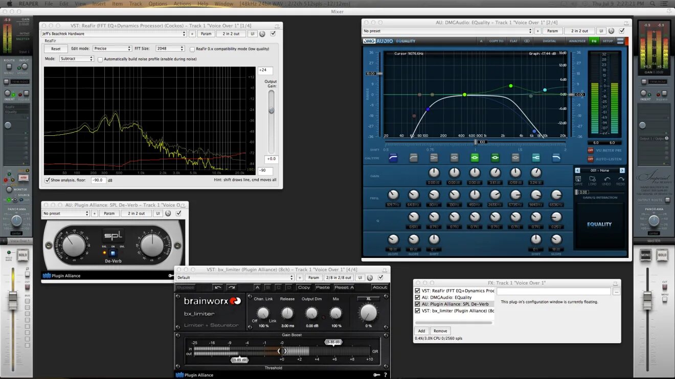The width and height of the screenshot is (675, 379).
Task: Uncheck AU: DMGAudio EQuality in FX chain
Action: click(x=418, y=297)
